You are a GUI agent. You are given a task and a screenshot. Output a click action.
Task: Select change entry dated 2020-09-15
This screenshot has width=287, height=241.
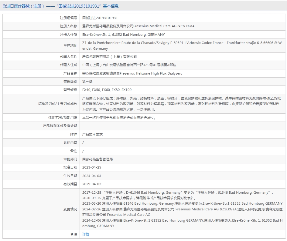(x=139, y=198)
